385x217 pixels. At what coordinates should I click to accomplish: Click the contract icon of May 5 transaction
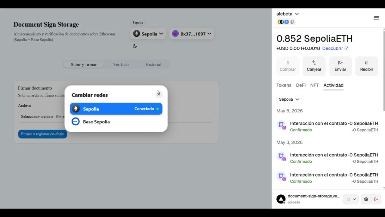coord(281,125)
